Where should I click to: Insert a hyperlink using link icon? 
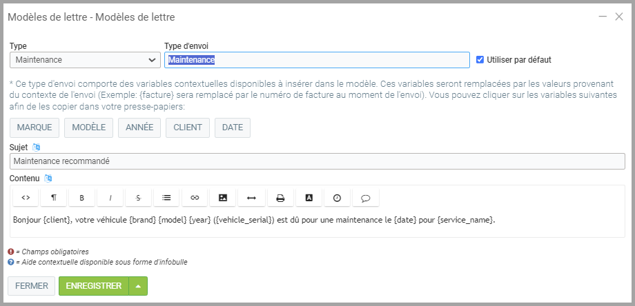pos(195,198)
